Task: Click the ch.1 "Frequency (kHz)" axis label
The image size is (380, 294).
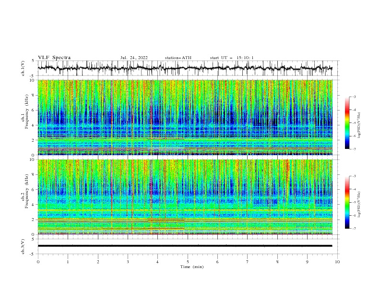Action: click(26, 112)
